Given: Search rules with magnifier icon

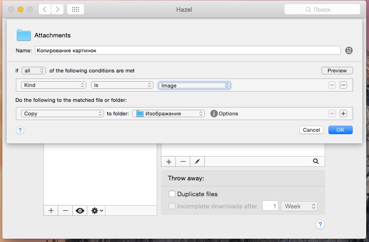Looking at the screenshot, I should point(316,162).
